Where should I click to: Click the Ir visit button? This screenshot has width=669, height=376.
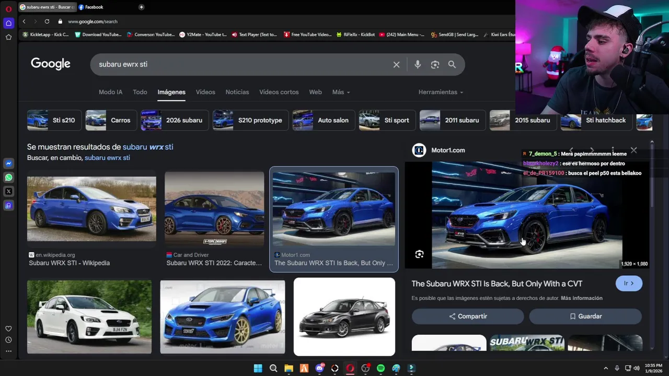[629, 284]
